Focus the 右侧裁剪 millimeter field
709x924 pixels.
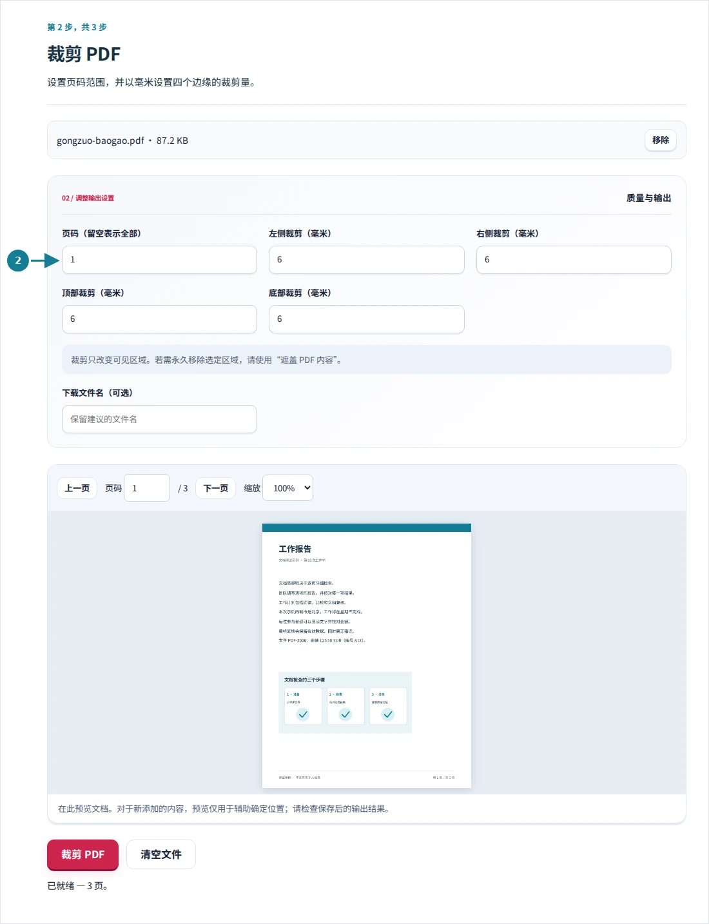tap(574, 260)
